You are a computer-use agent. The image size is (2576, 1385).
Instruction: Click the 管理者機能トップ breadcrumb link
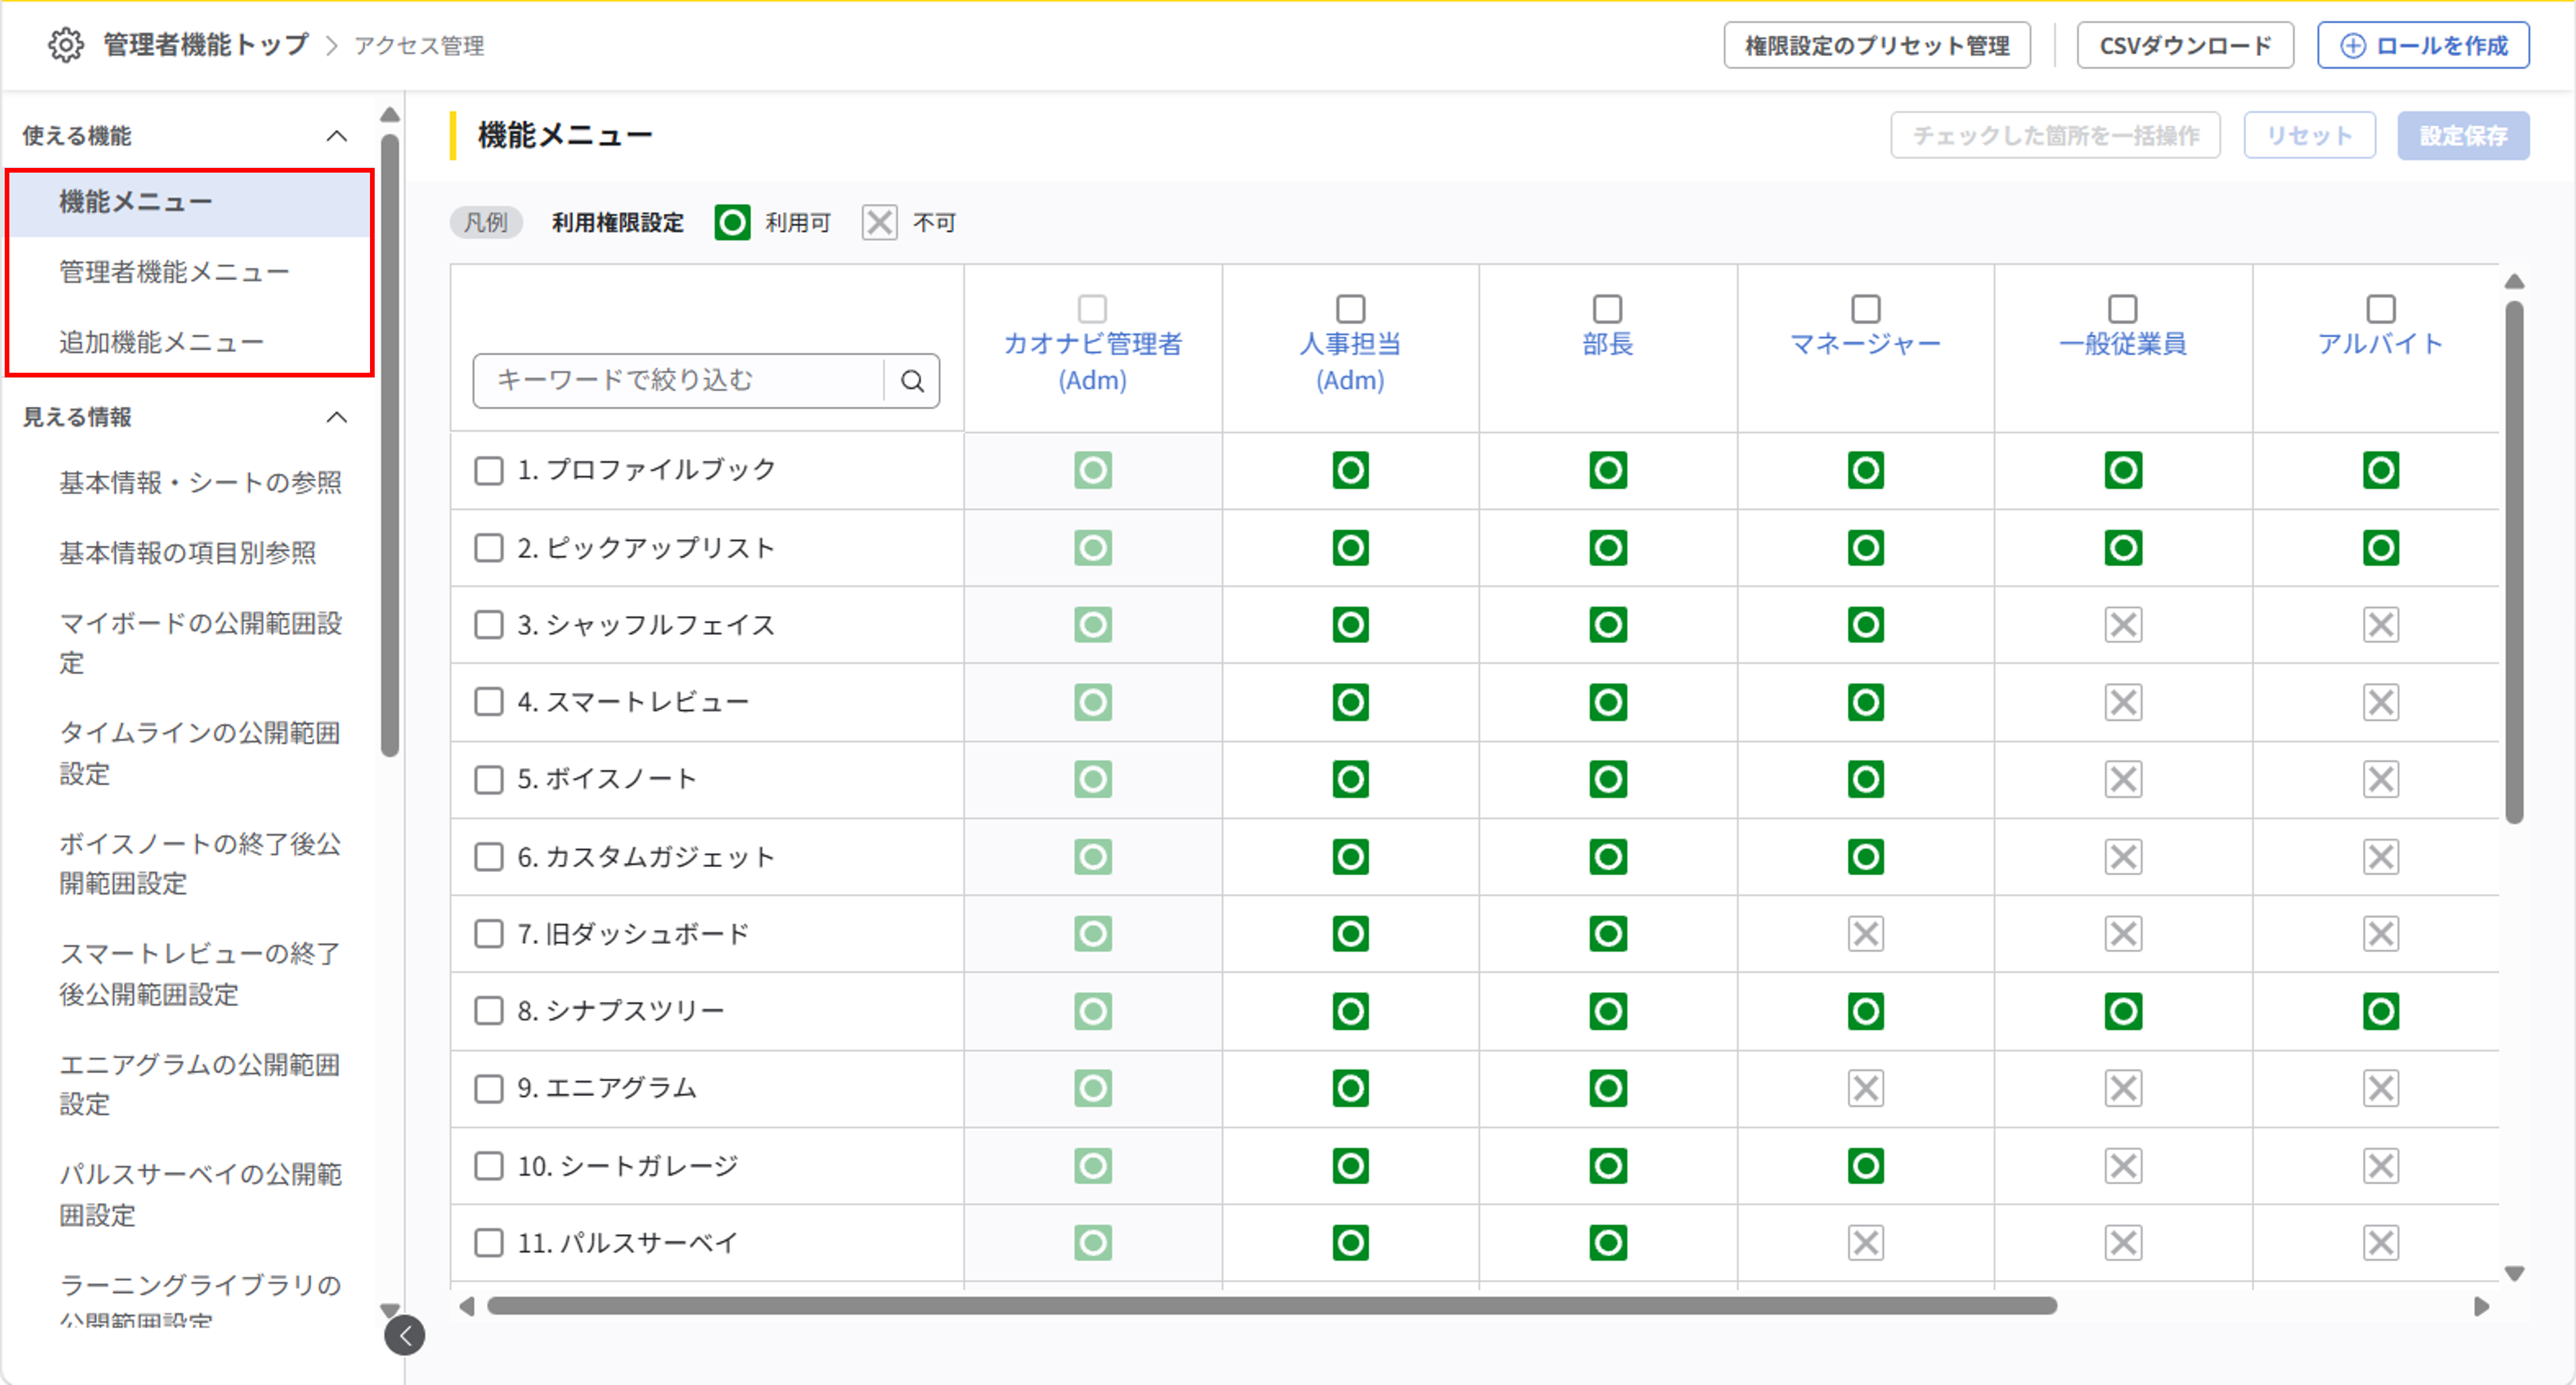coord(206,45)
